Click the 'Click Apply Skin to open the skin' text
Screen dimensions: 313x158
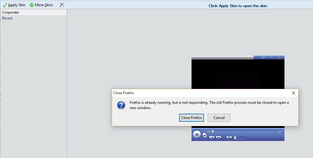238,6
